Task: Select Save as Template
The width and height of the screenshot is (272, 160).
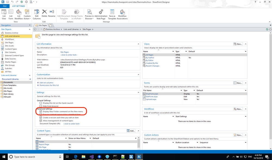Action: pos(112,14)
